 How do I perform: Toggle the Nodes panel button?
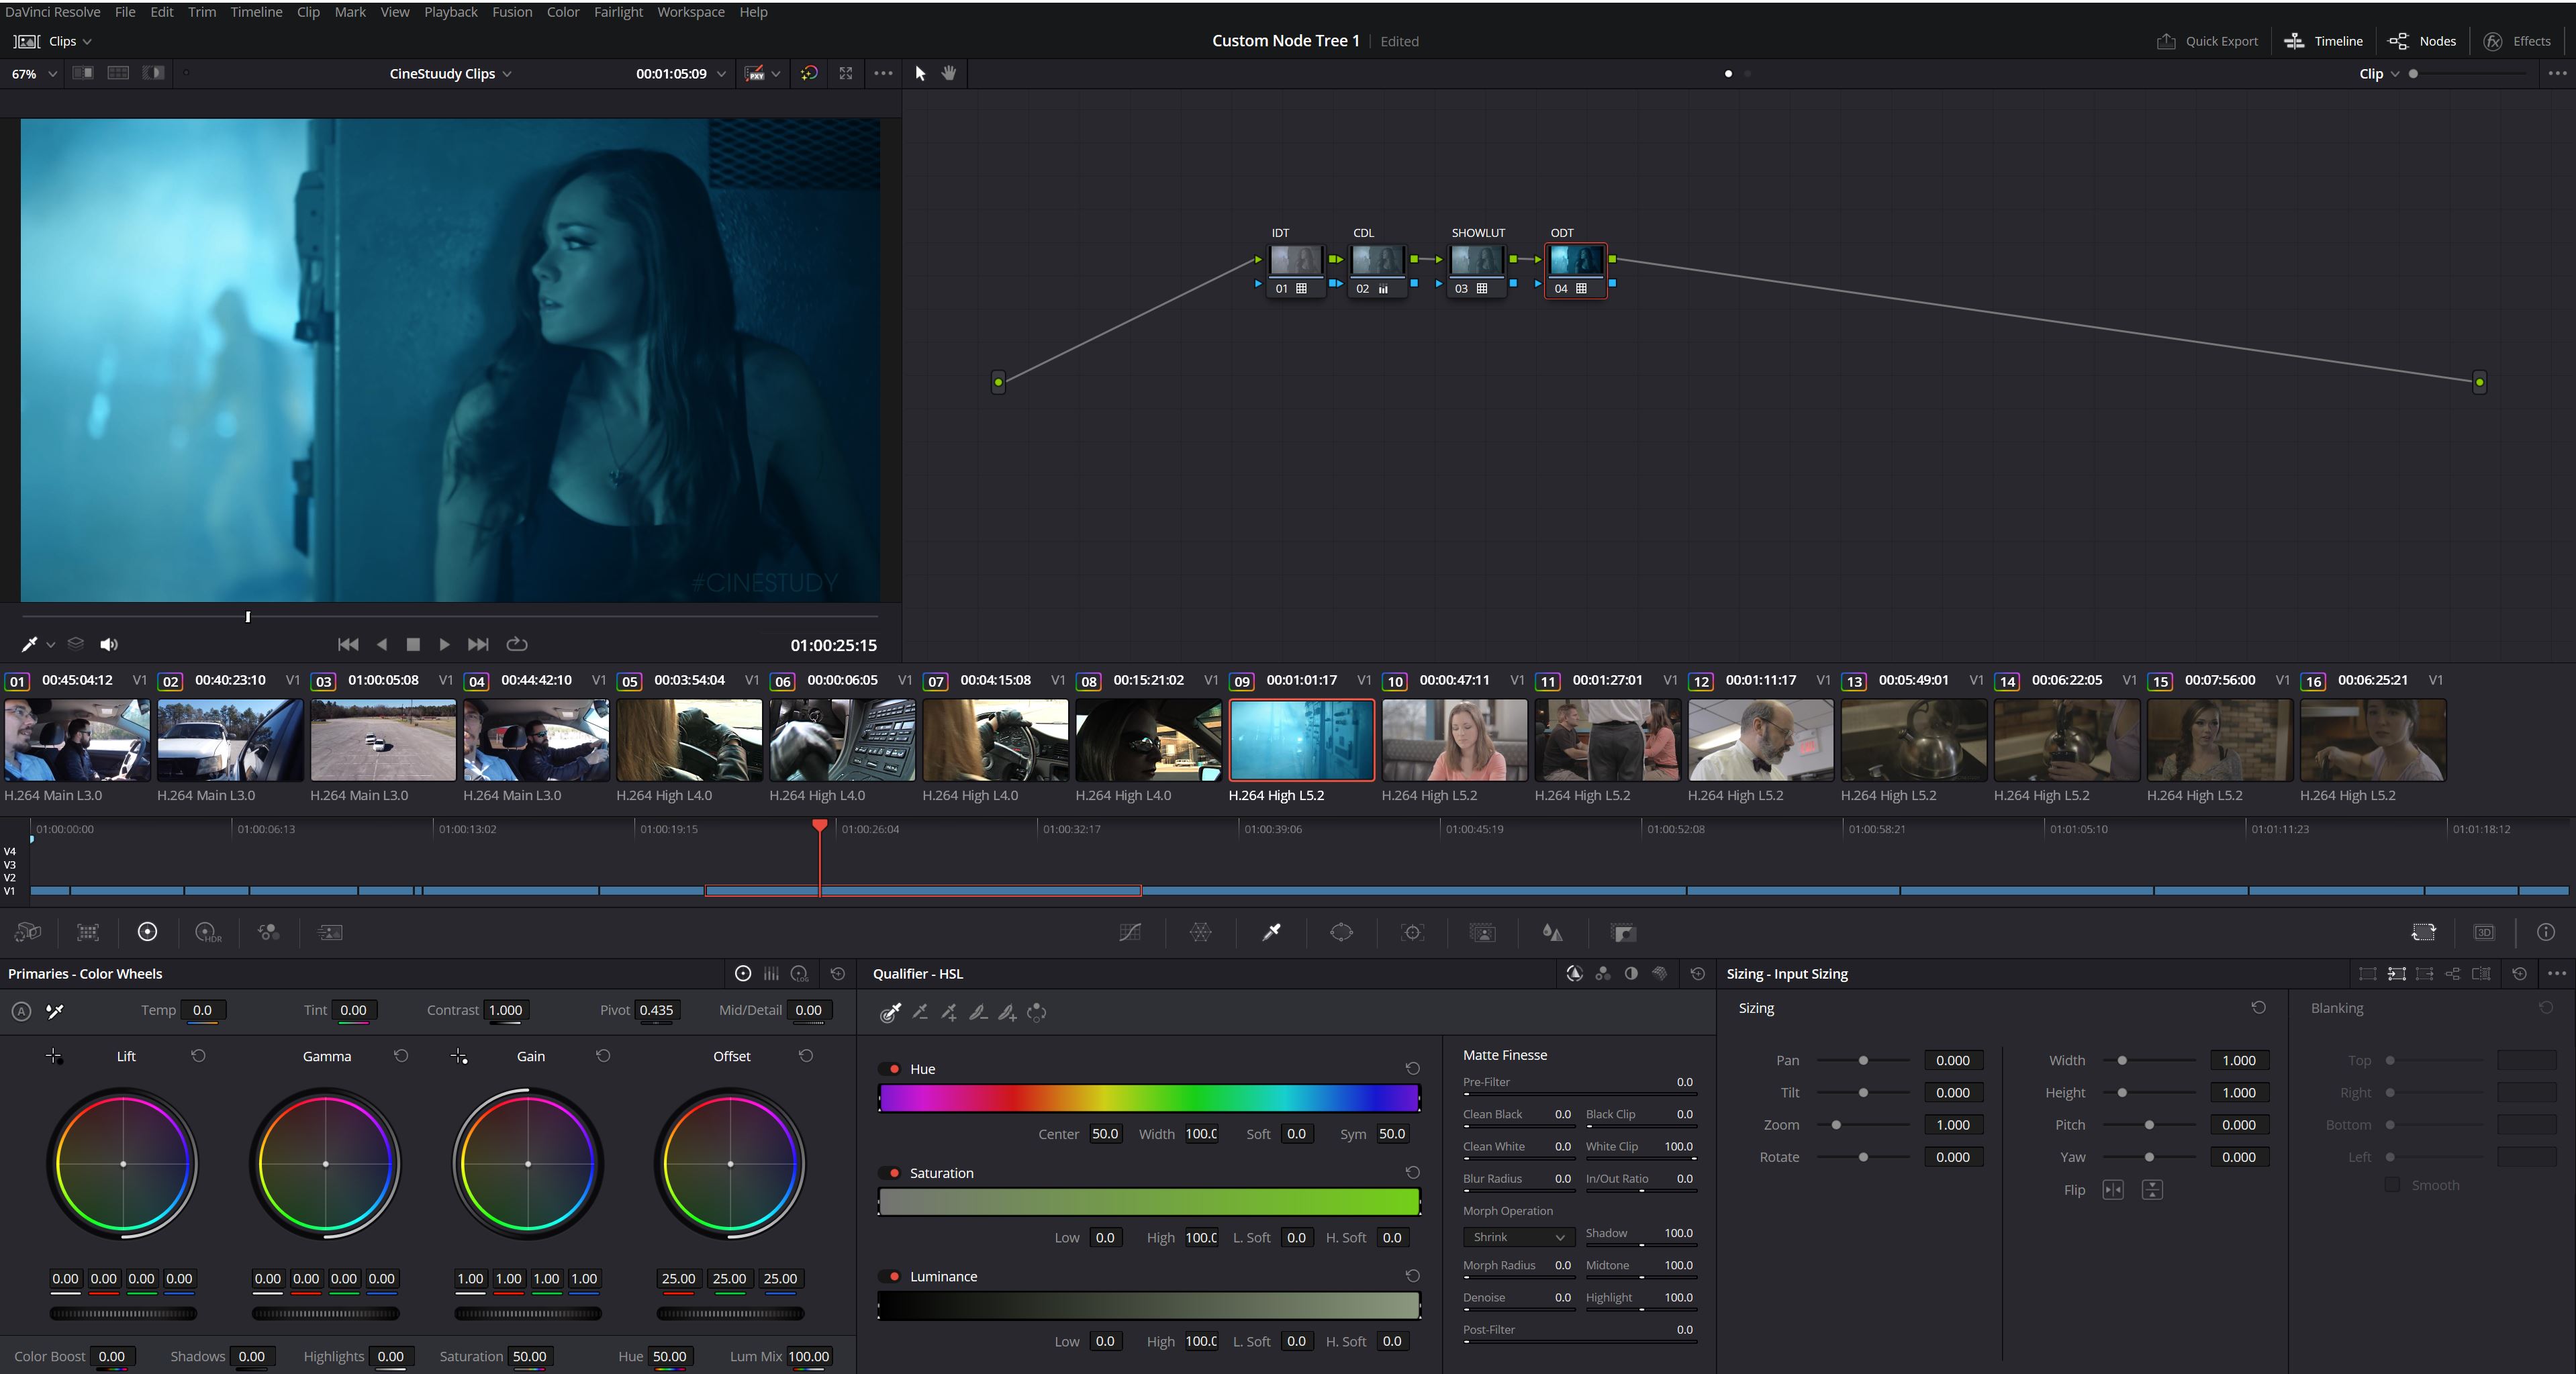click(x=2422, y=41)
